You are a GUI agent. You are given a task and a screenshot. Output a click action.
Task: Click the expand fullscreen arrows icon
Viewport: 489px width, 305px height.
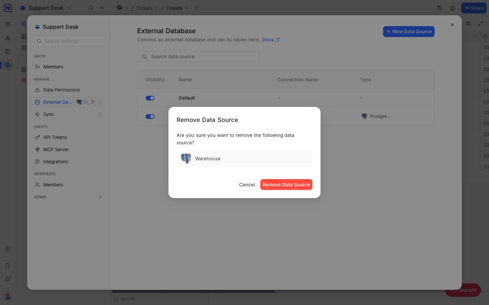481,23
